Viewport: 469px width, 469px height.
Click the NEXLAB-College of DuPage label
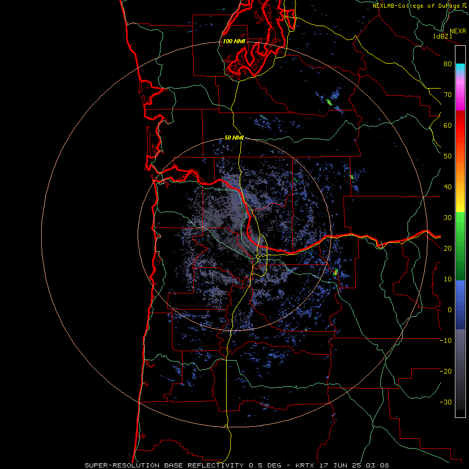(x=419, y=6)
